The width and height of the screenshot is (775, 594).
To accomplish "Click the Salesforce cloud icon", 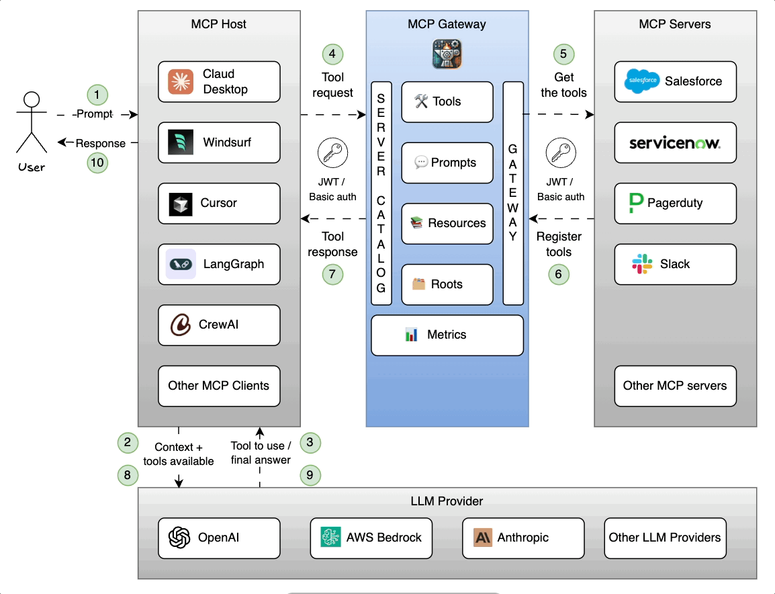I will pyautogui.click(x=641, y=81).
